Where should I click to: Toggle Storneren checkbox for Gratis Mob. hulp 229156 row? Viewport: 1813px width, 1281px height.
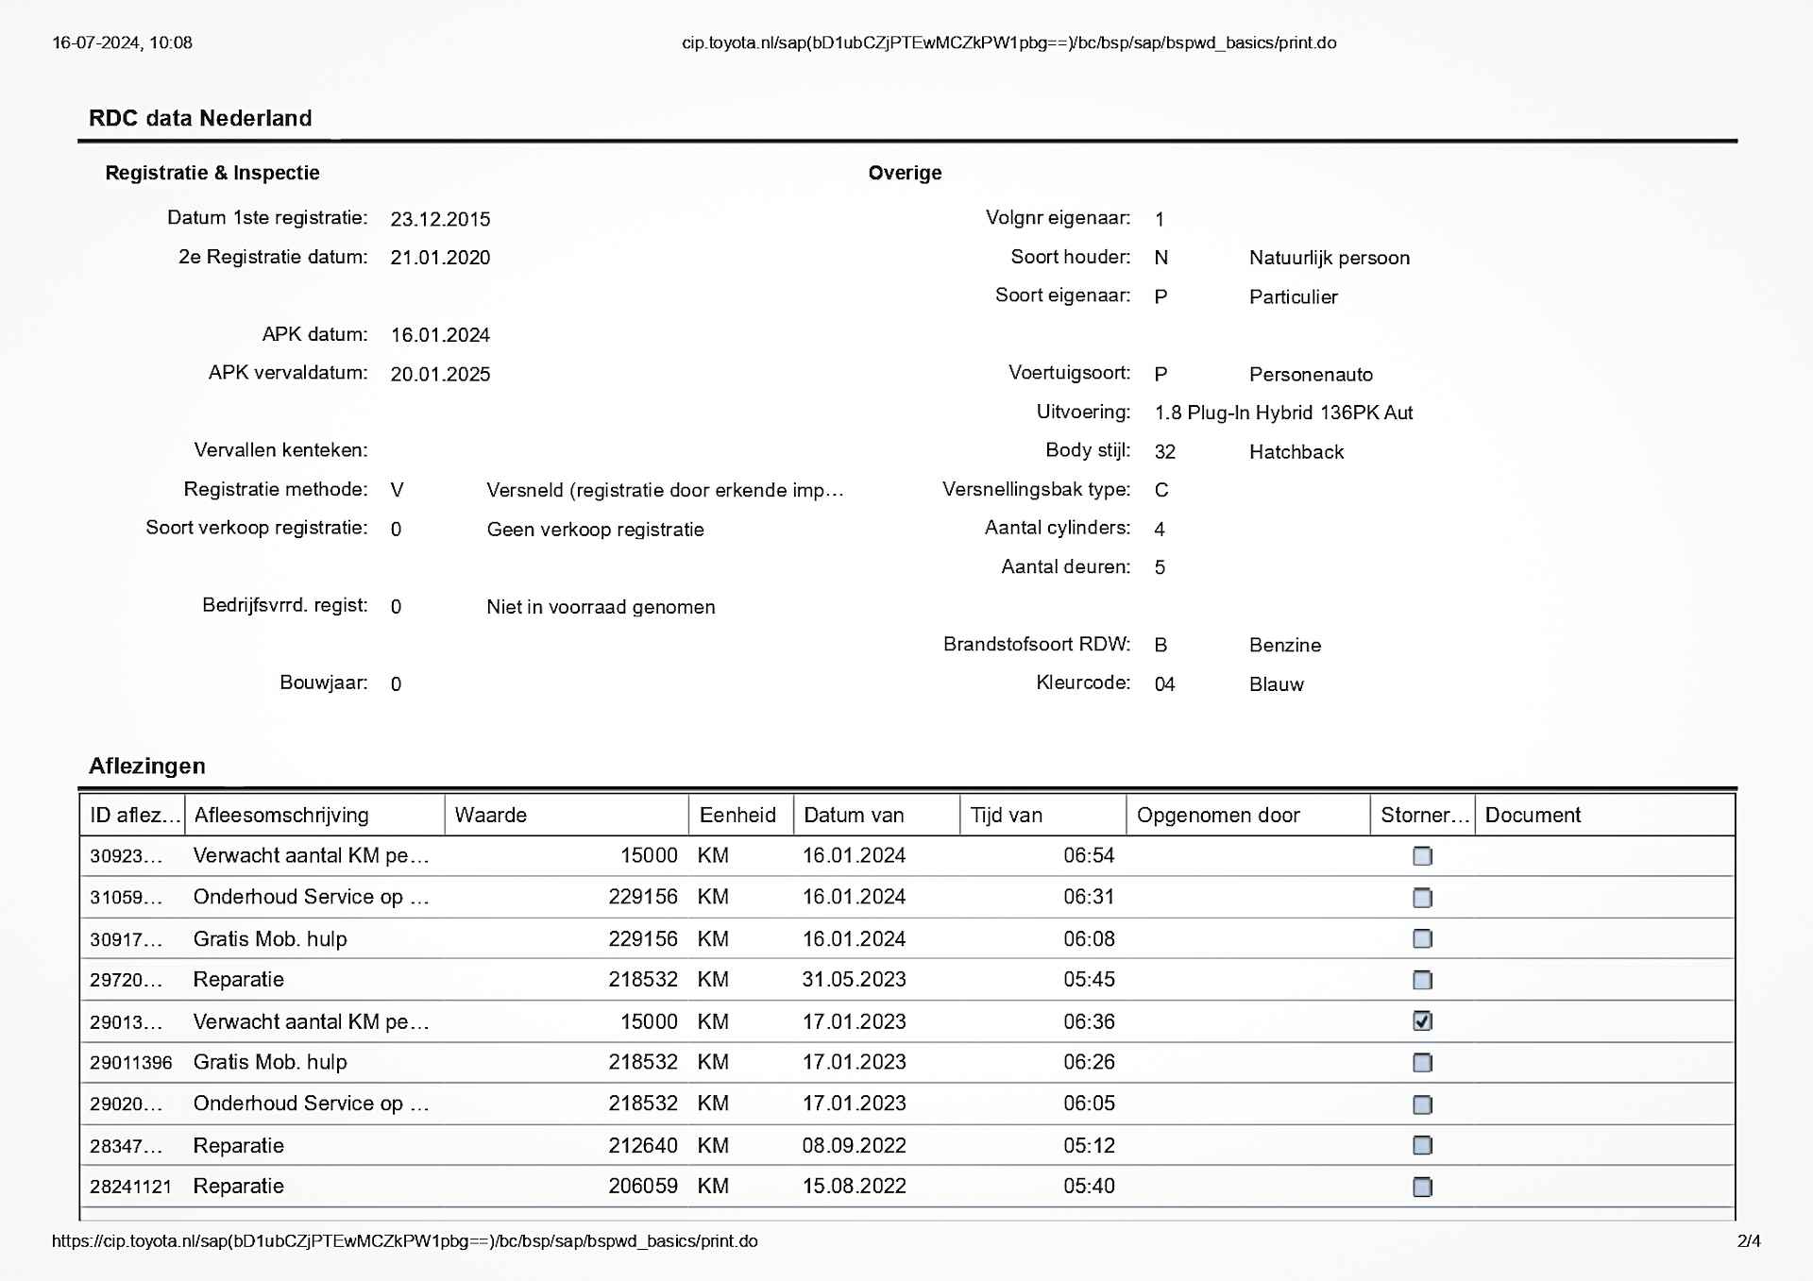[x=1422, y=938]
